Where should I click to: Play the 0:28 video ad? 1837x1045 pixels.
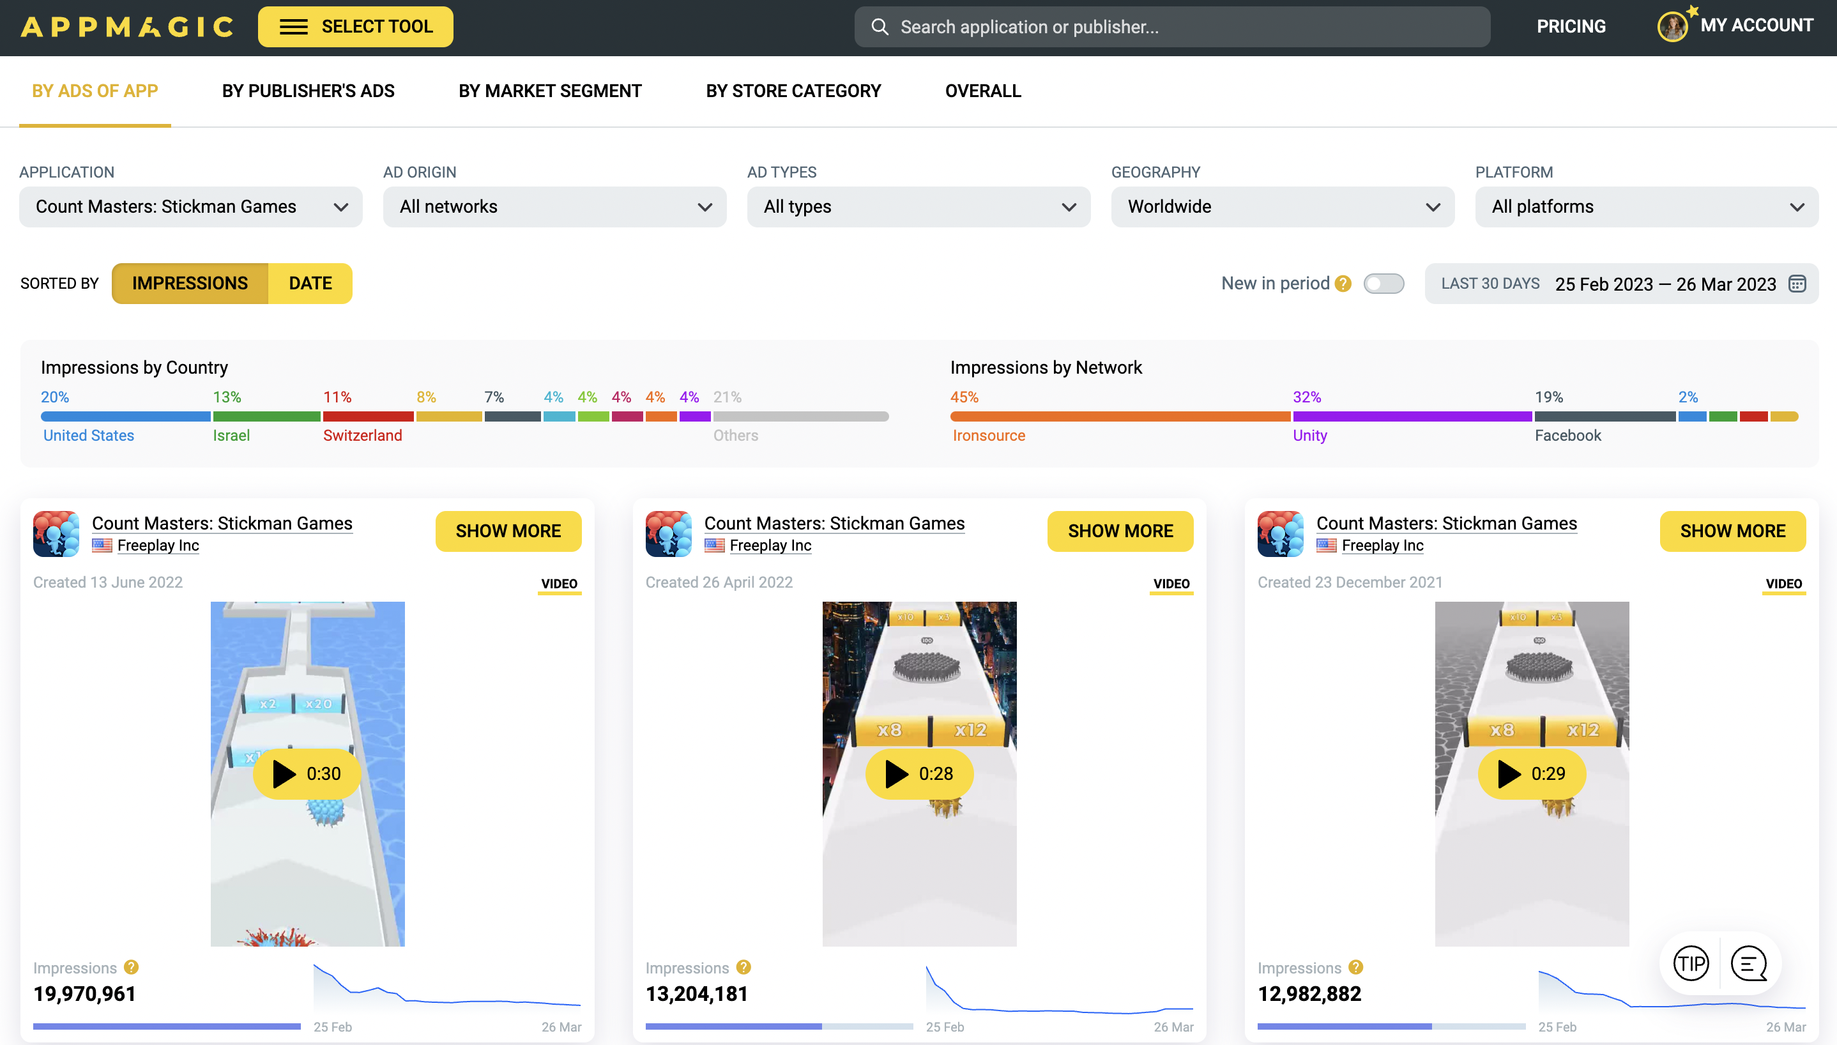[x=919, y=774]
